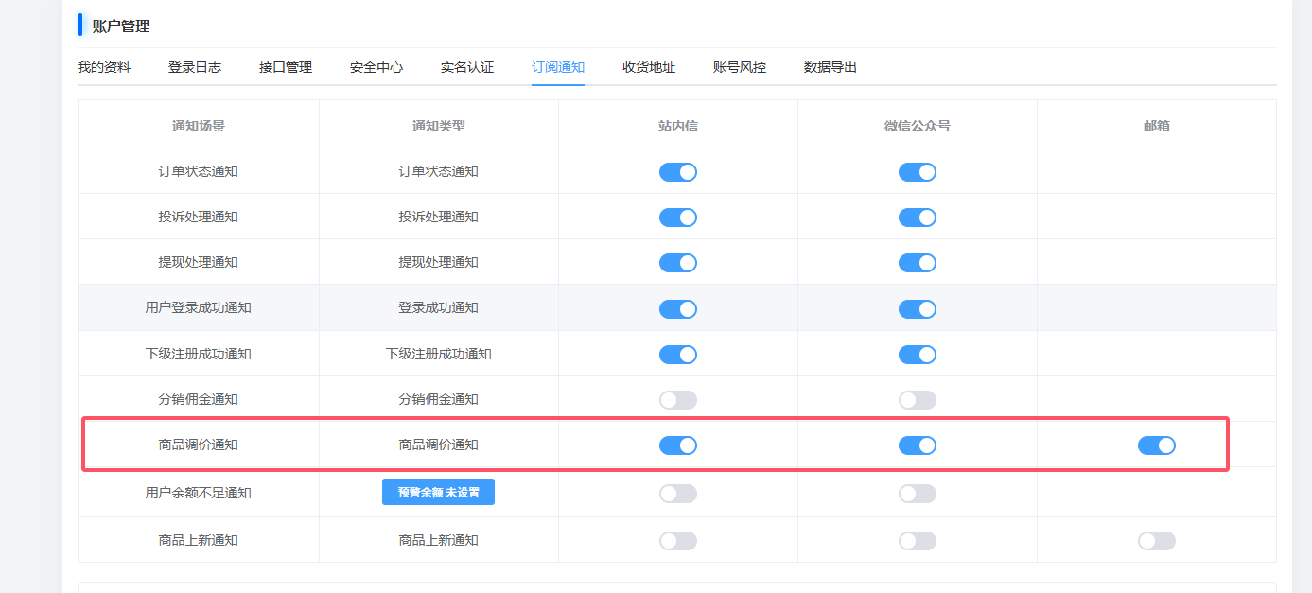
Task: Turn off 站内信 for 投诉处理通知
Action: coord(678,217)
